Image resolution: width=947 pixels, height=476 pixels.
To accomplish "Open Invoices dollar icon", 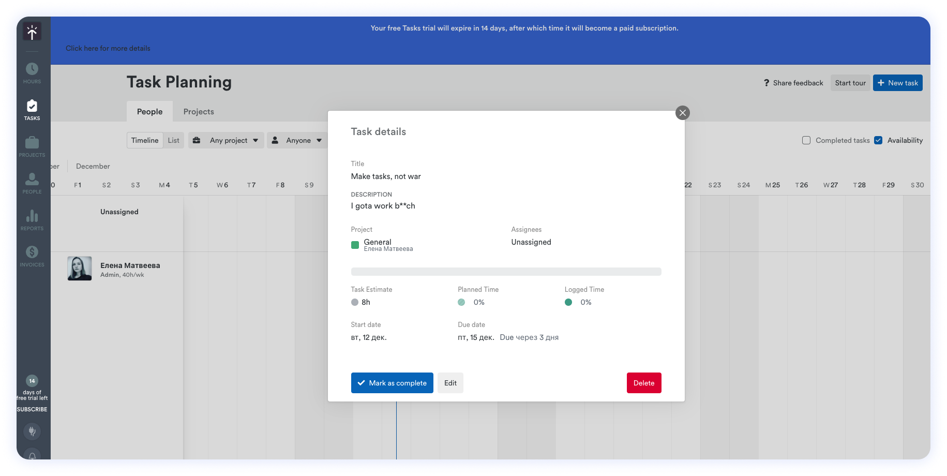I will click(x=32, y=252).
